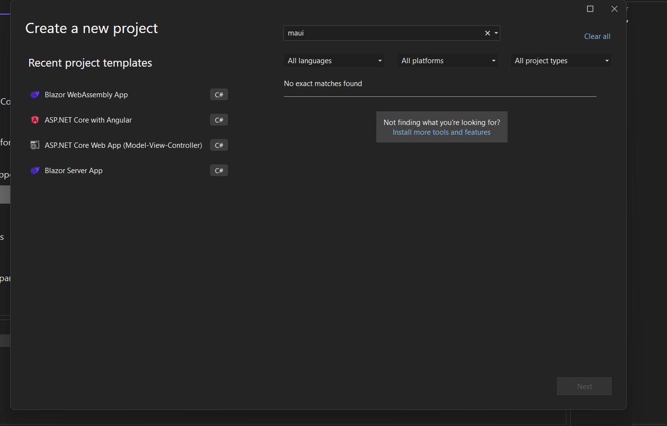Viewport: 667px width, 426px height.
Task: Clear the maui search using the X icon
Action: pos(487,33)
